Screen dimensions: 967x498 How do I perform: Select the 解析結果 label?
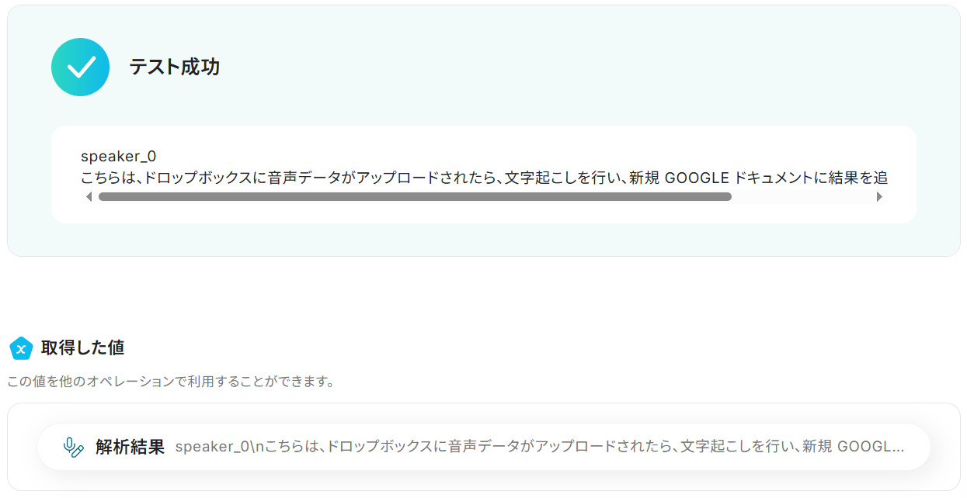click(130, 448)
